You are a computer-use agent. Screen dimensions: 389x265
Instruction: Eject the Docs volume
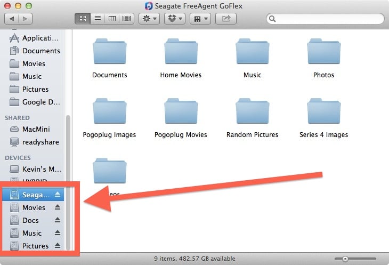(58, 220)
